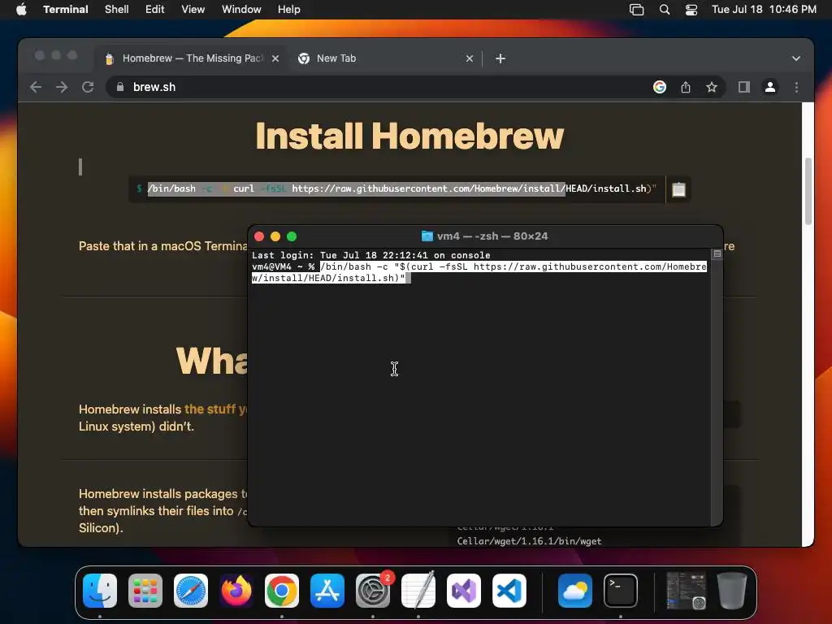Open Google Chrome from the Dock

tap(282, 591)
